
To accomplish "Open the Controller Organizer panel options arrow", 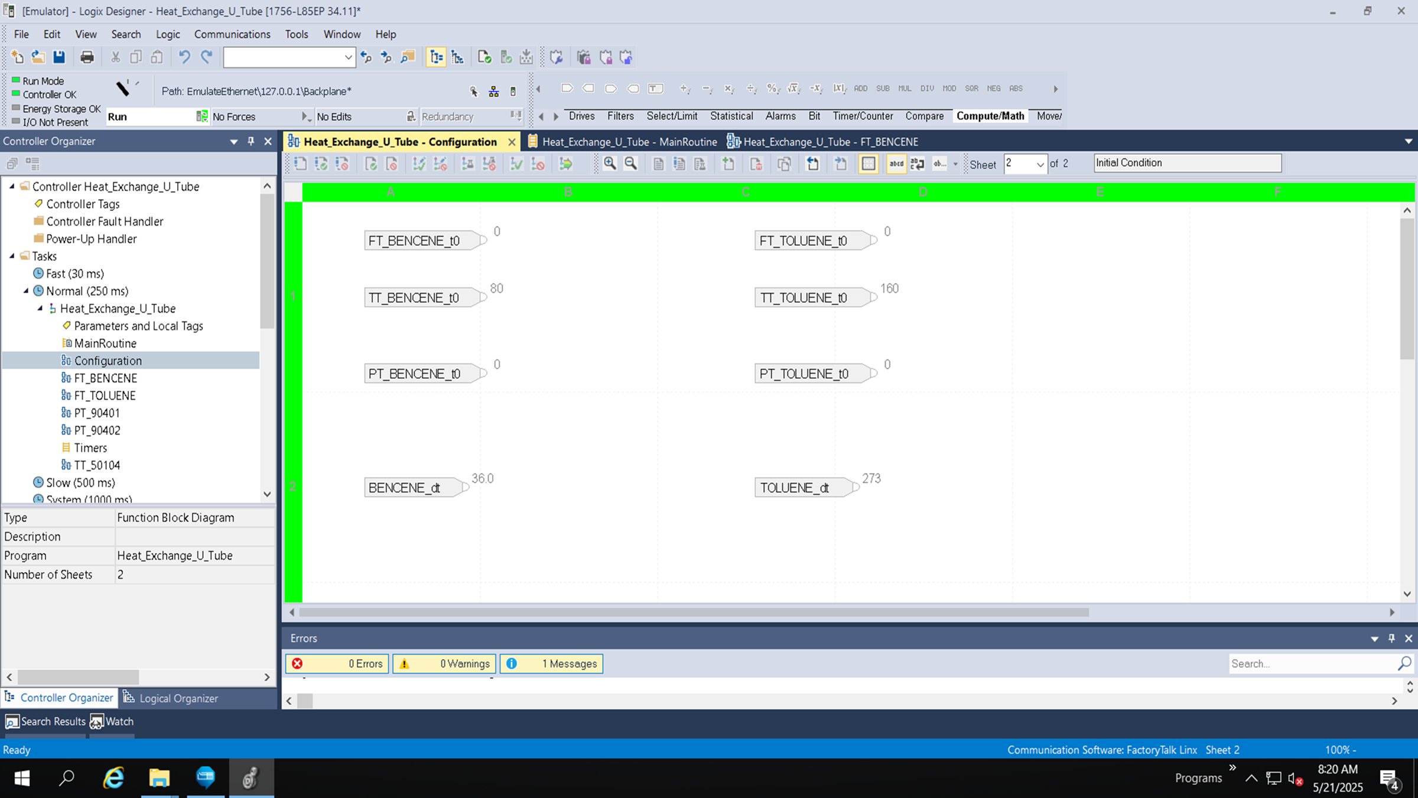I will (x=234, y=141).
